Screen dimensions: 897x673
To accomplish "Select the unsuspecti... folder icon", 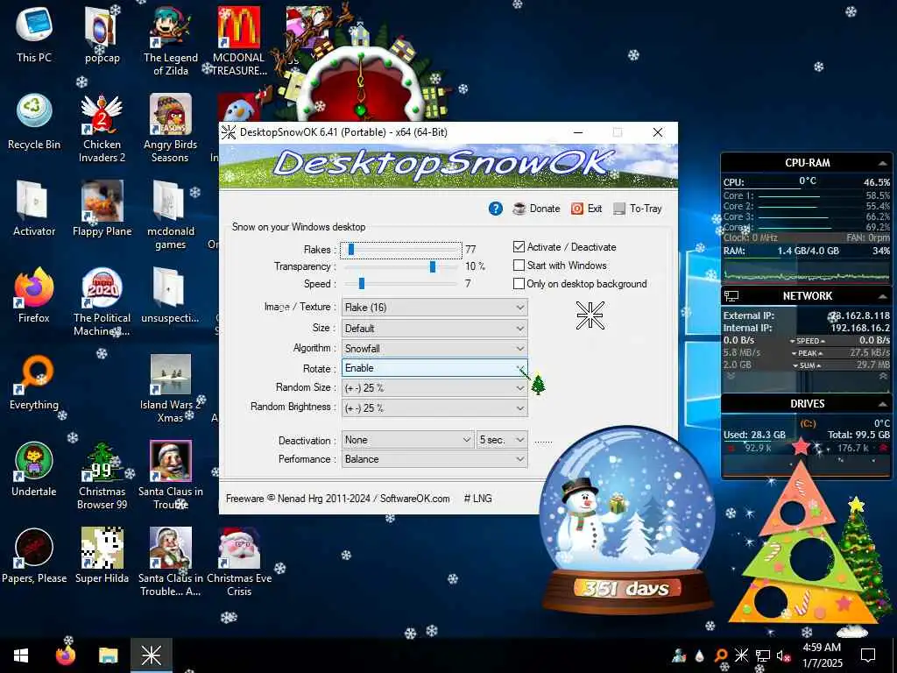I will coord(171,294).
